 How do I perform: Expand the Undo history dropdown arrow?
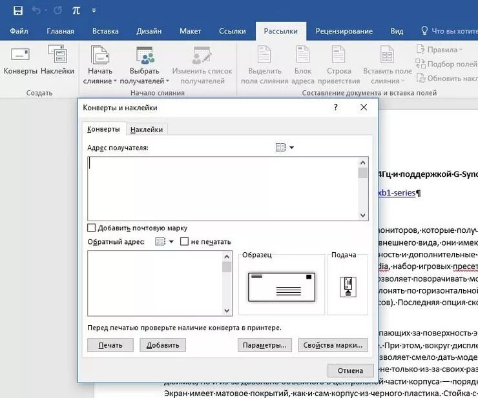click(x=46, y=11)
